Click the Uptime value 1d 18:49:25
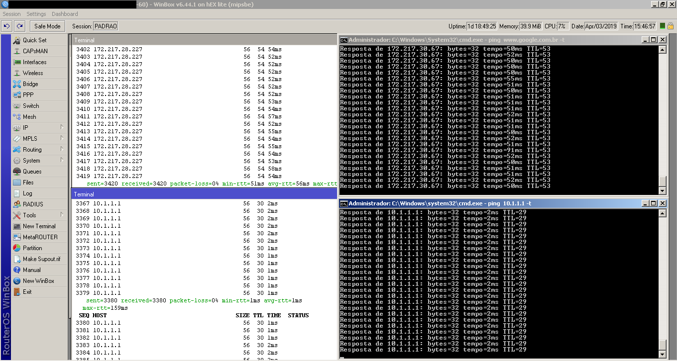 click(481, 26)
